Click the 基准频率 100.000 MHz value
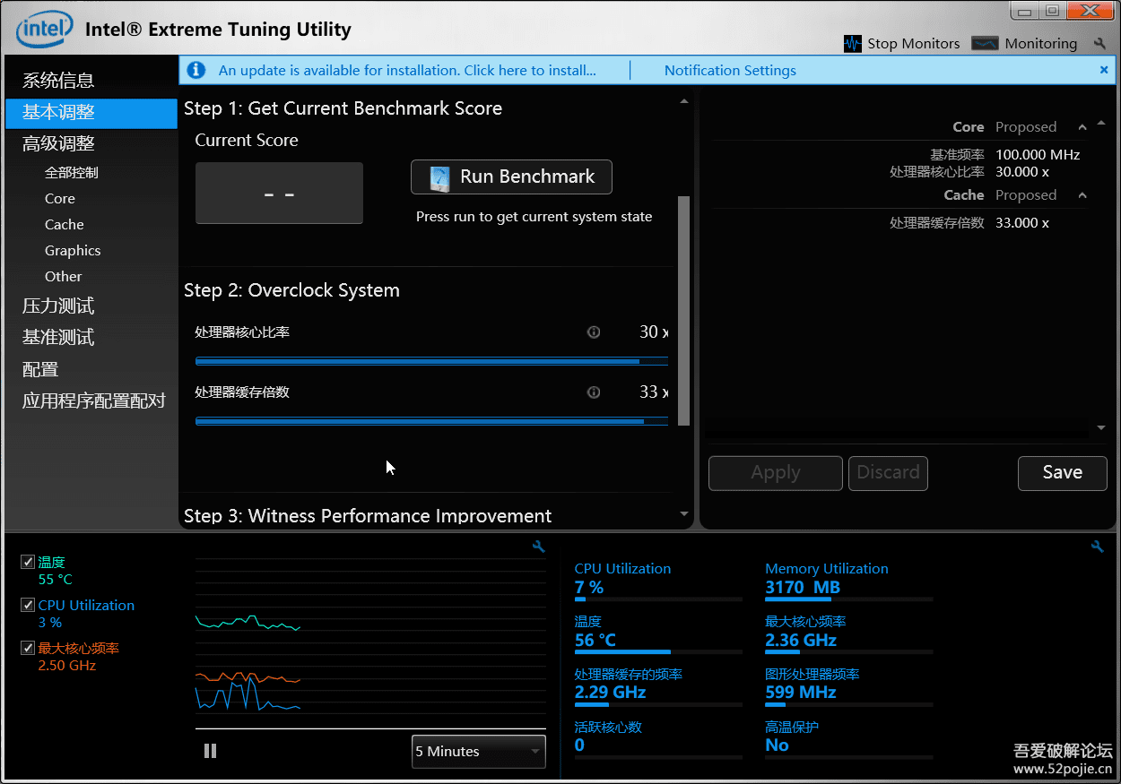 [x=1038, y=155]
